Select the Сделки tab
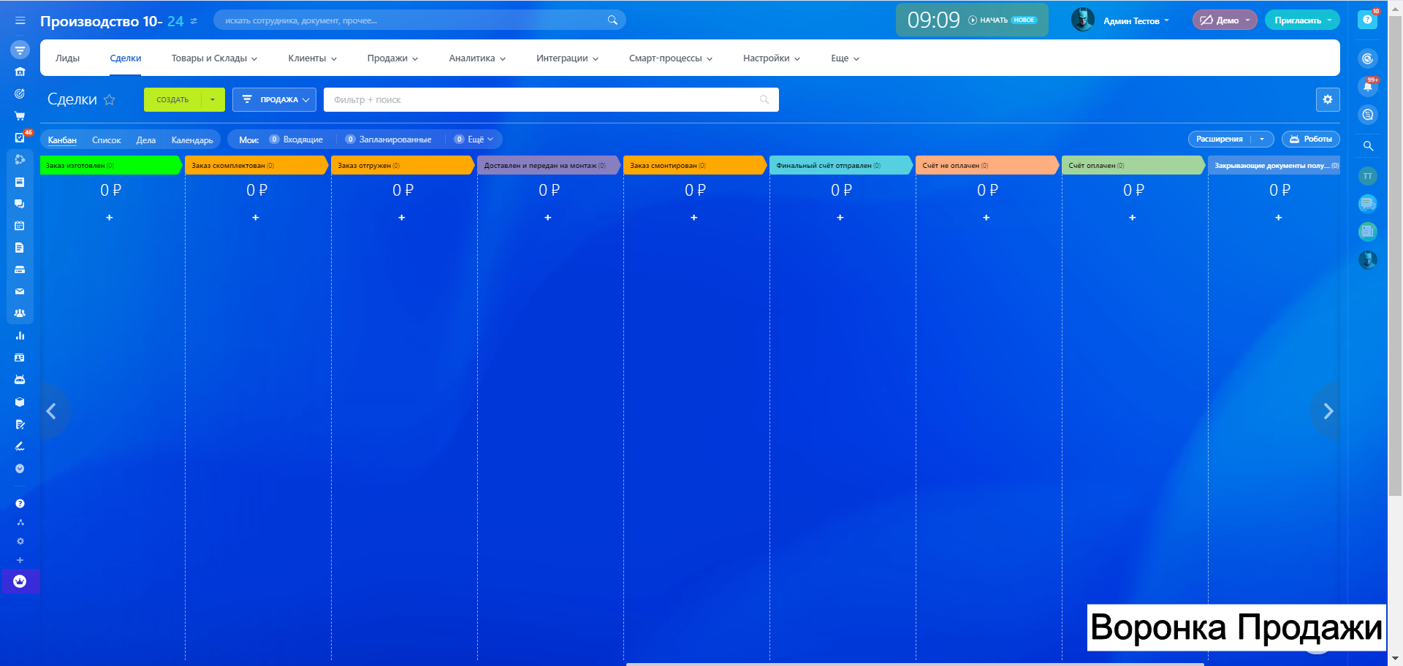Screen dimensions: 1403x666 [126, 58]
